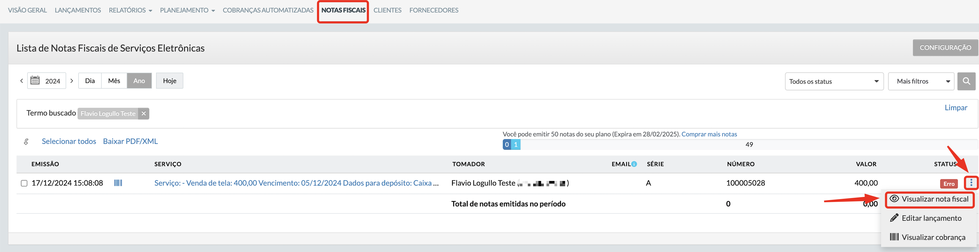
Task: Choose Editar lançamento menu item
Action: [x=930, y=218]
